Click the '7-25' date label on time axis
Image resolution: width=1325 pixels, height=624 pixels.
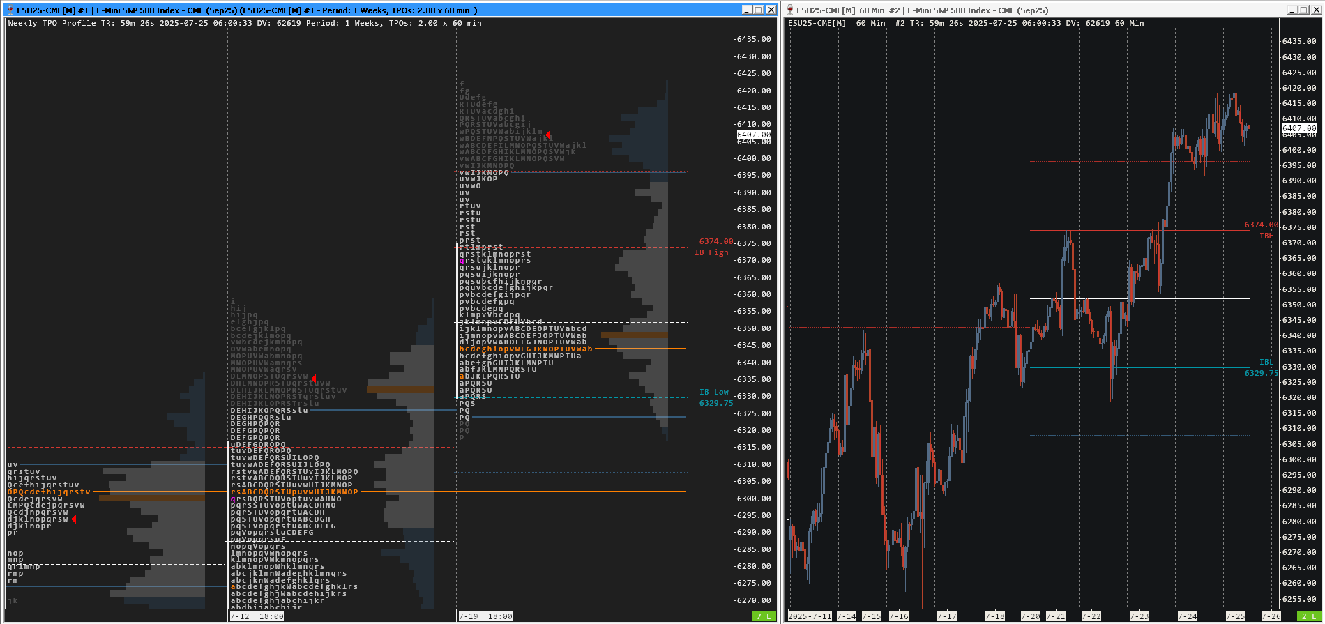click(x=1236, y=616)
